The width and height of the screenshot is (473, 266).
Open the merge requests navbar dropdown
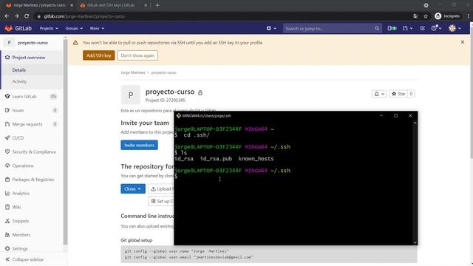point(407,28)
